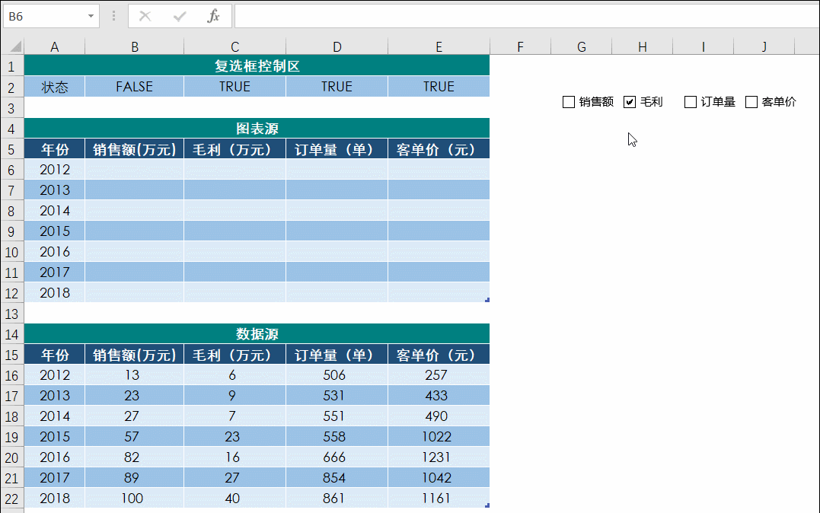Click the table resize handle below row 22
The image size is (820, 513).
point(487,505)
